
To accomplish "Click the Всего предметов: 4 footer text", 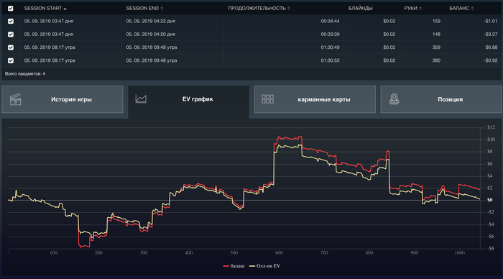I will (x=25, y=73).
